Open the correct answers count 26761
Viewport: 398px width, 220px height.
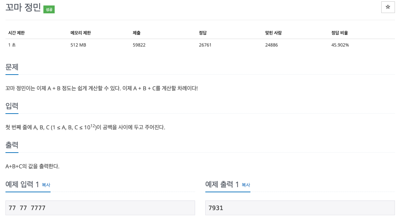coord(205,45)
